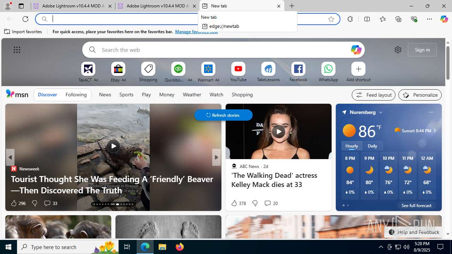
Task: Open the YouTube shortcut tile
Action: tap(238, 72)
